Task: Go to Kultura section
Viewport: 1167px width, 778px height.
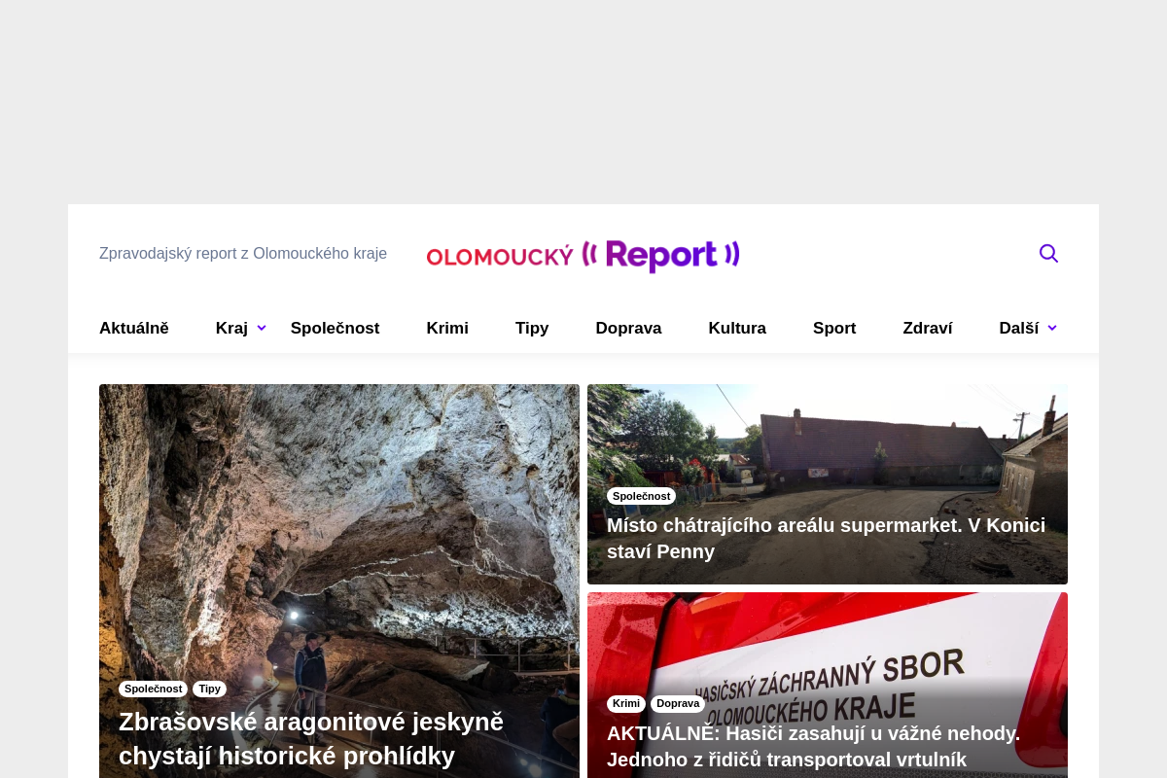Action: coord(737,329)
